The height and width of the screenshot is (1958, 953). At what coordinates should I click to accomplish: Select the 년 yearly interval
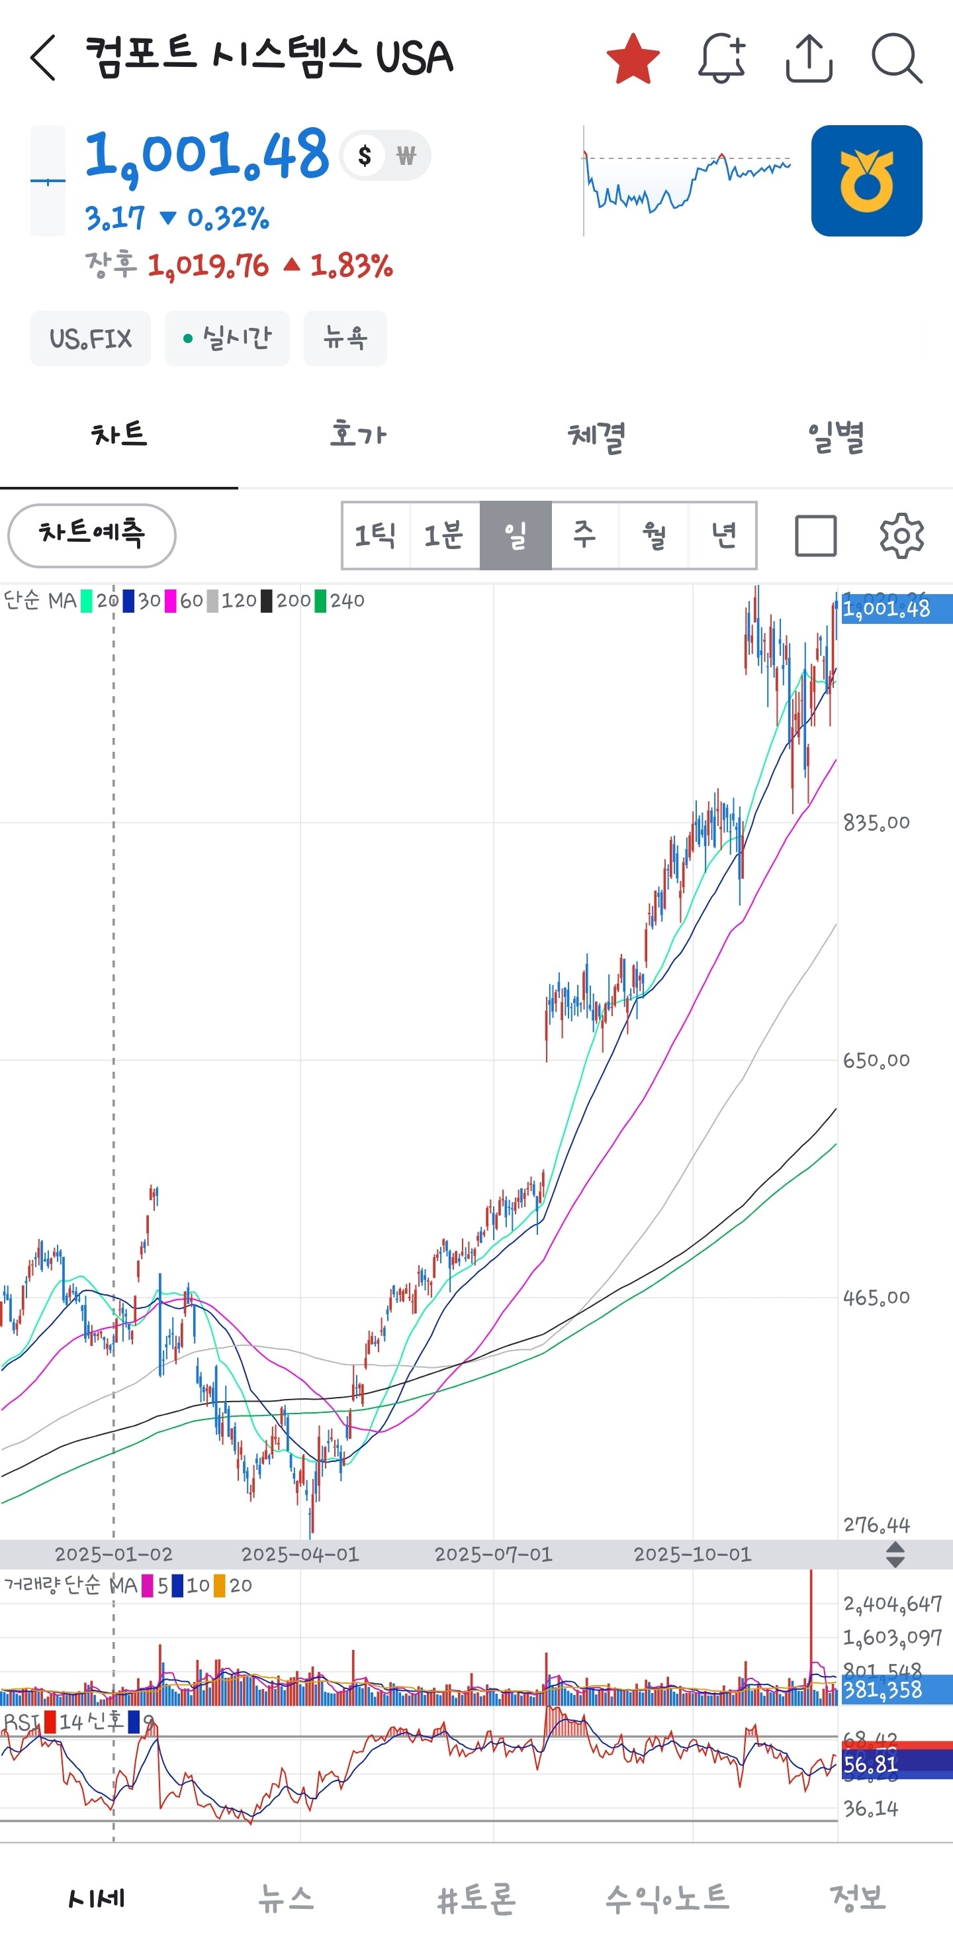point(723,535)
